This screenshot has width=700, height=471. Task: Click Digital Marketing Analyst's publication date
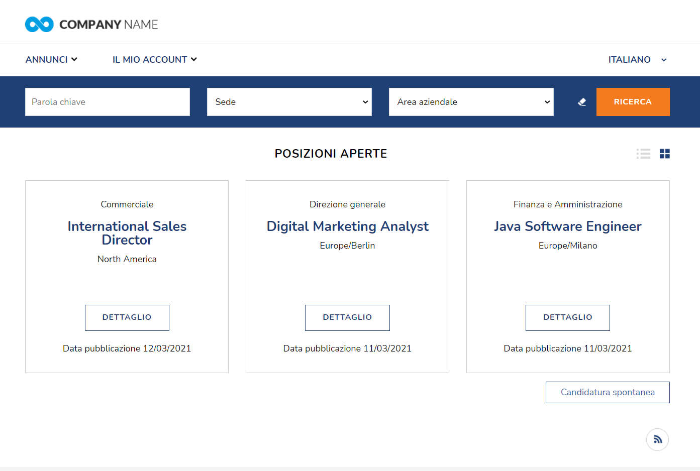(x=347, y=348)
